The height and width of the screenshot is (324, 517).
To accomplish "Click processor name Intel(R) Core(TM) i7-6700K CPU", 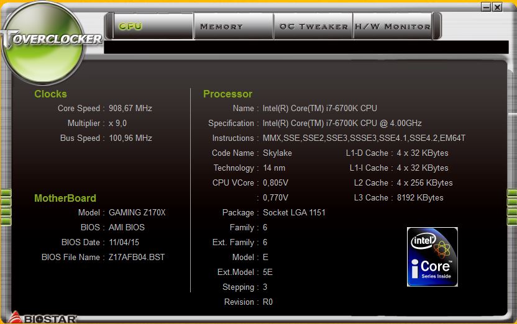I will click(x=320, y=109).
